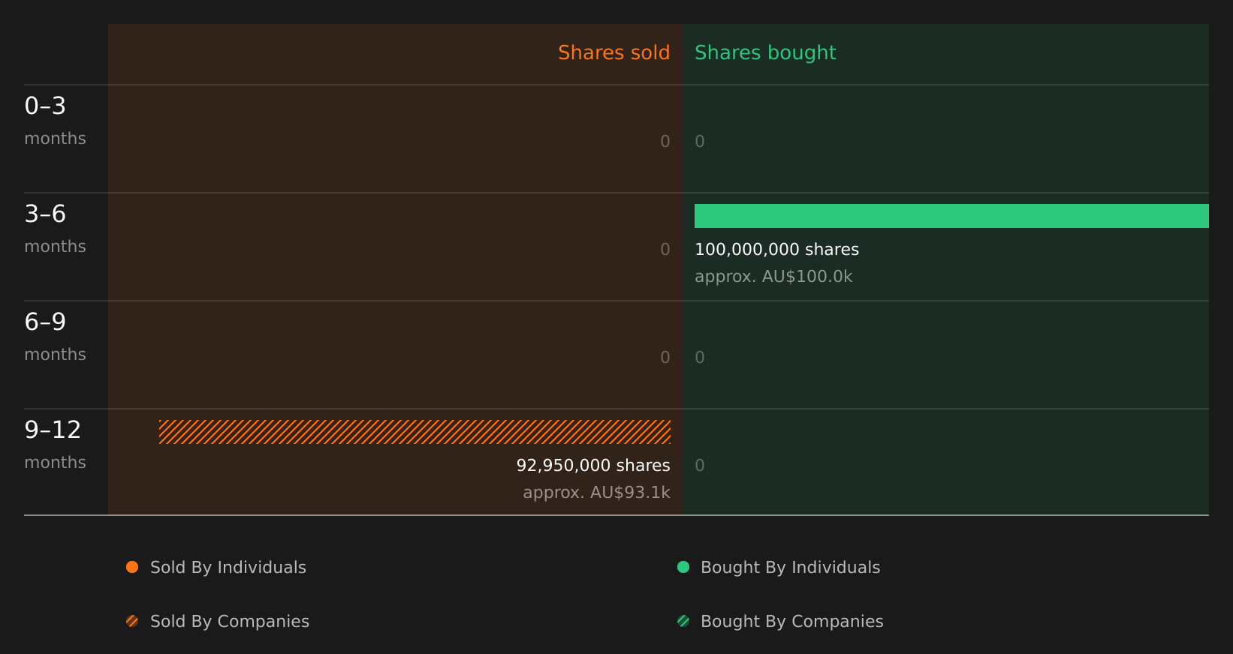Click the orange striped 9–12 months sold bar

pyautogui.click(x=415, y=432)
